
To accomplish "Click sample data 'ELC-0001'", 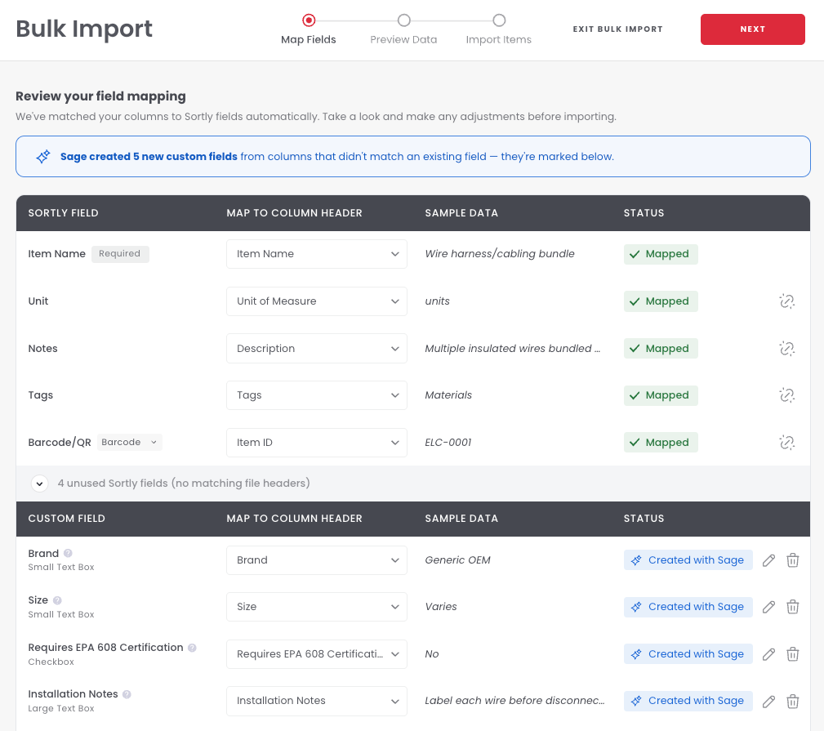I will [448, 443].
